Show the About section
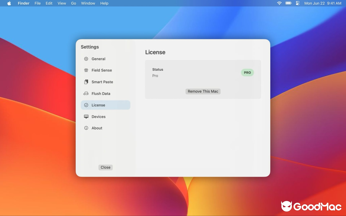This screenshot has width=346, height=216. pyautogui.click(x=105, y=128)
